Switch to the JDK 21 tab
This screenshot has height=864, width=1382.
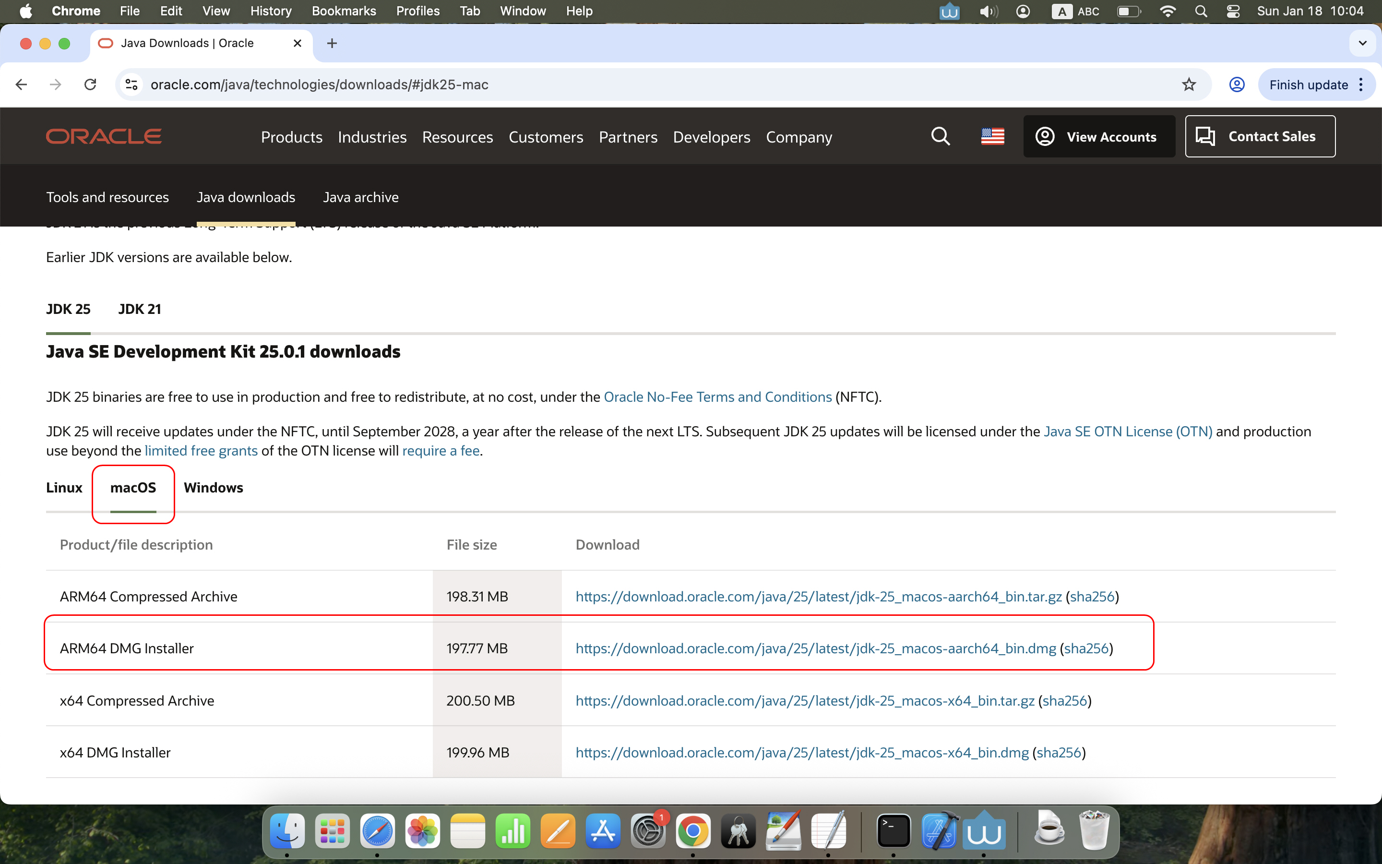pos(139,309)
